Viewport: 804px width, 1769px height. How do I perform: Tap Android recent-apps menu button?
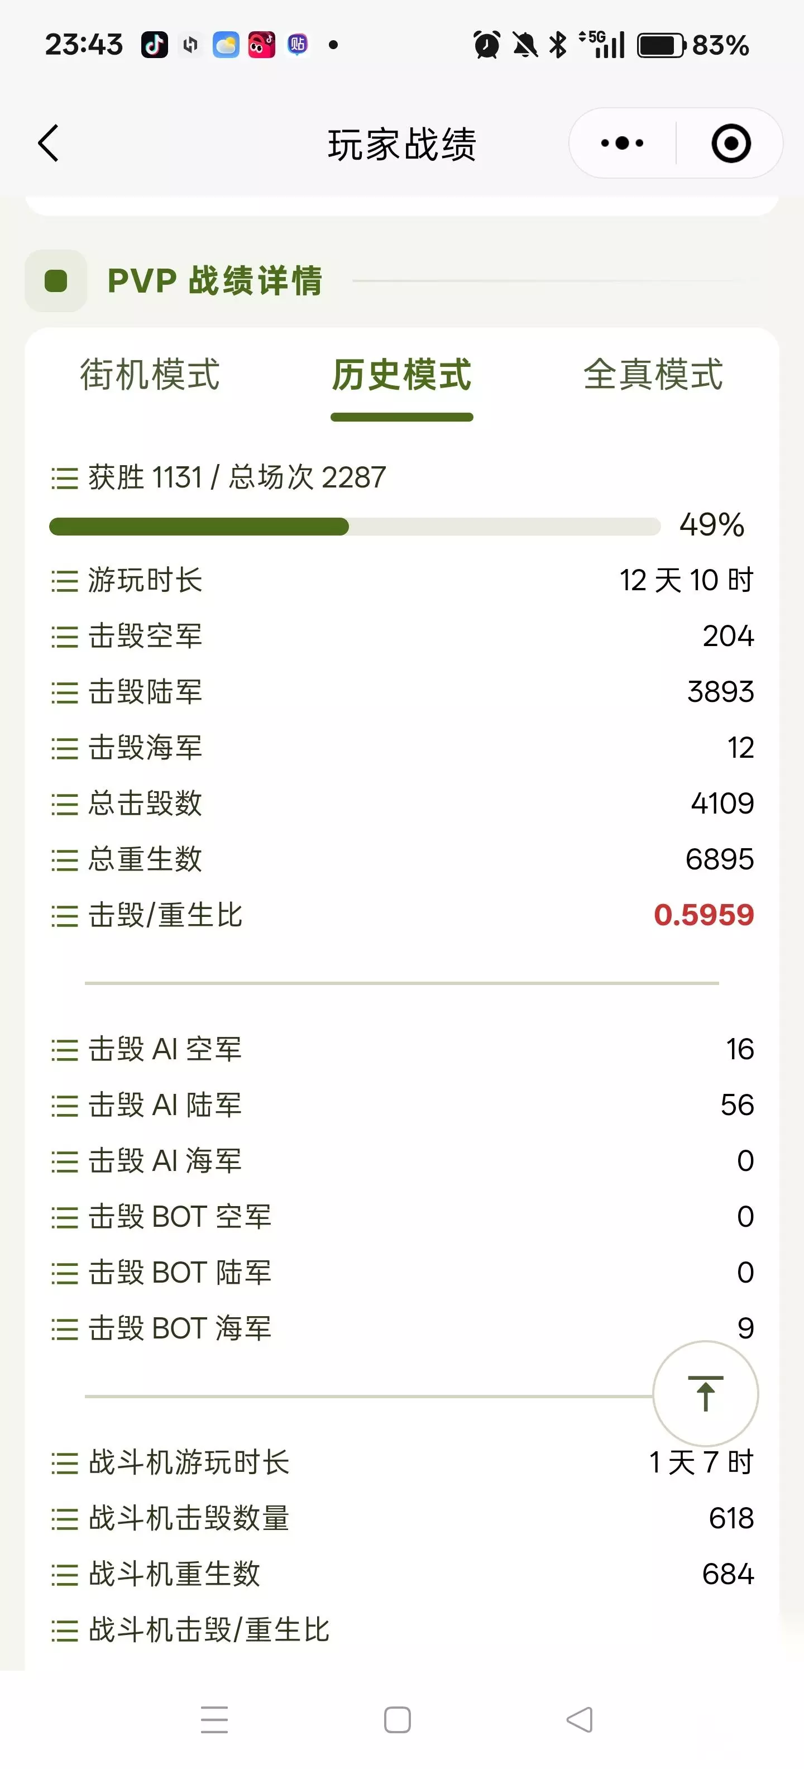214,1719
